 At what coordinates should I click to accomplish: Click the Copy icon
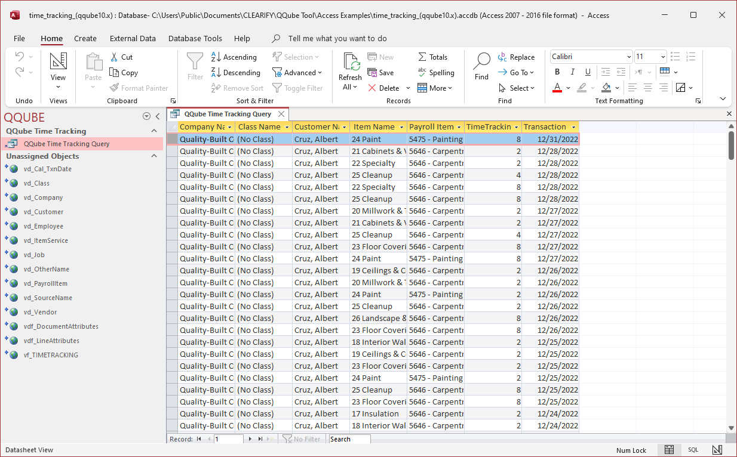pos(115,73)
